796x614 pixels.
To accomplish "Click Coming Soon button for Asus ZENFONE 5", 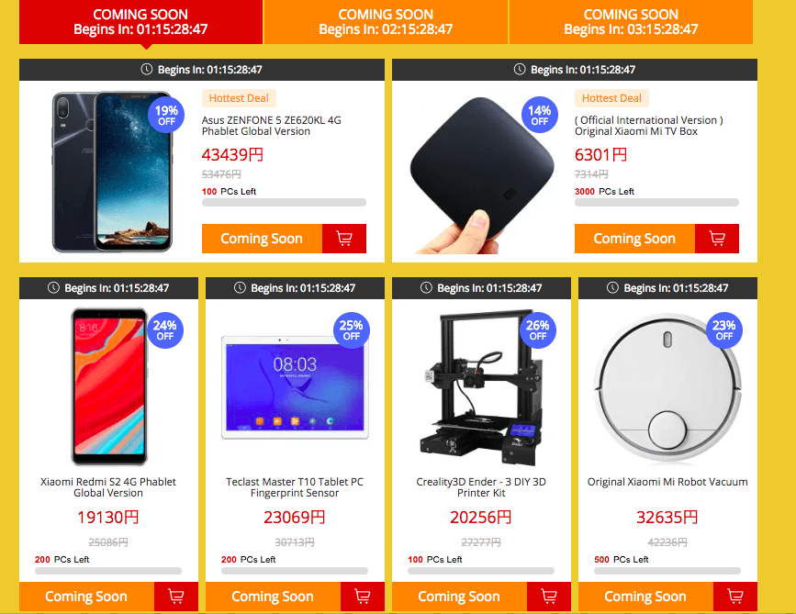I will (x=262, y=239).
